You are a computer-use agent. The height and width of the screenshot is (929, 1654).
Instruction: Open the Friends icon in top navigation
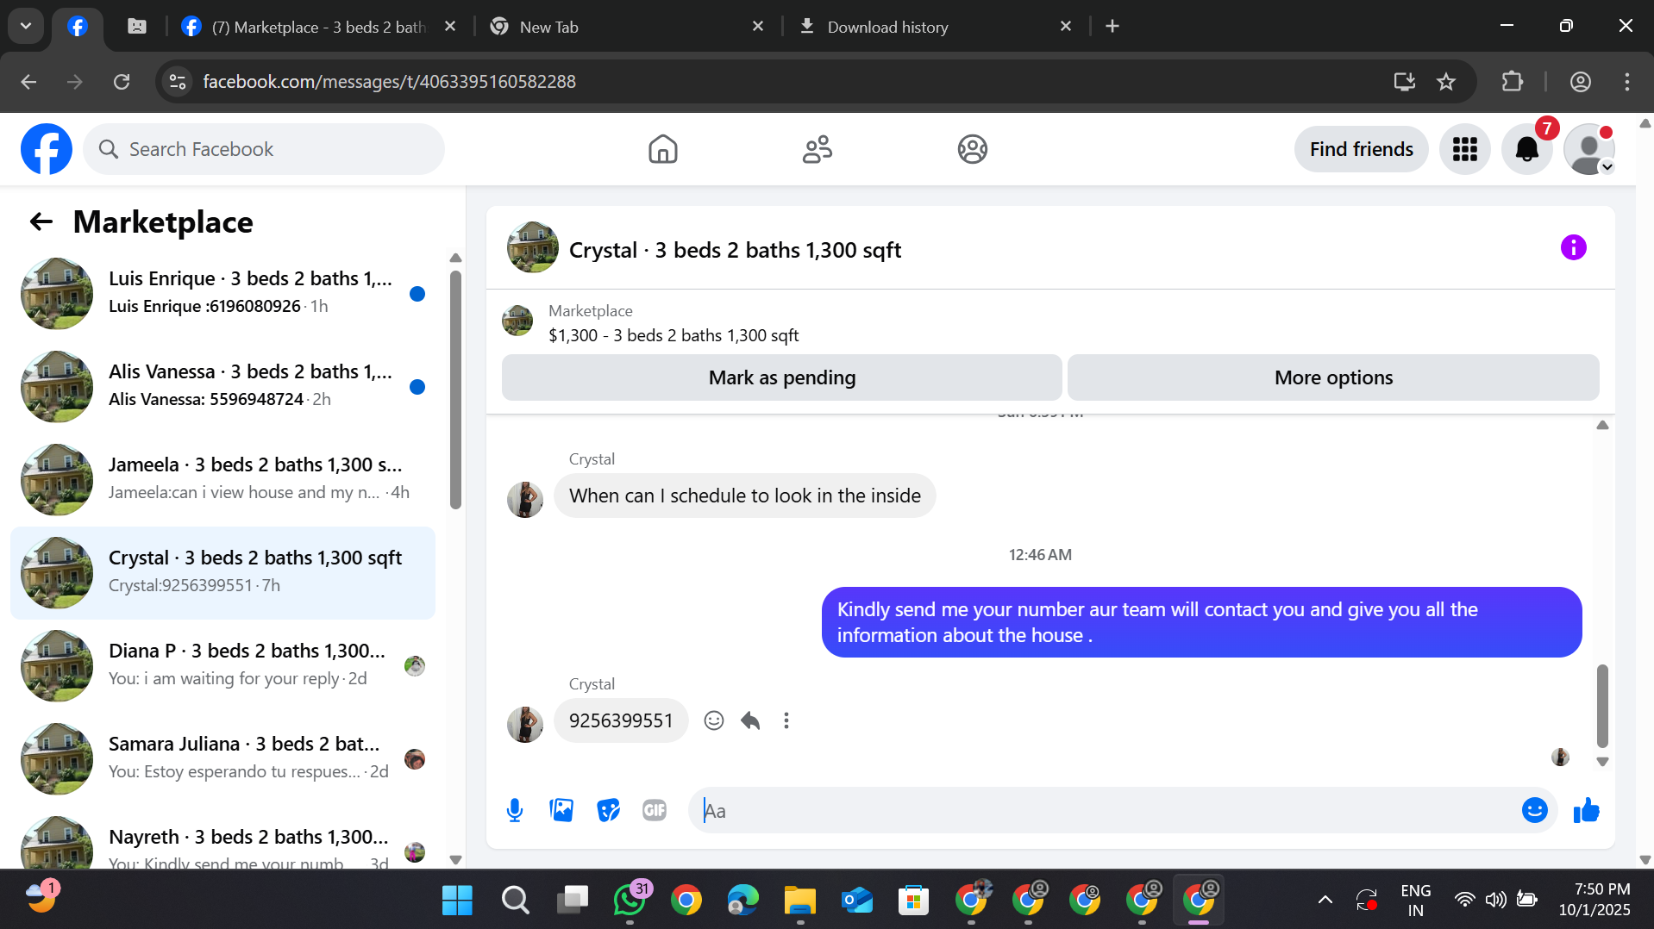point(817,149)
